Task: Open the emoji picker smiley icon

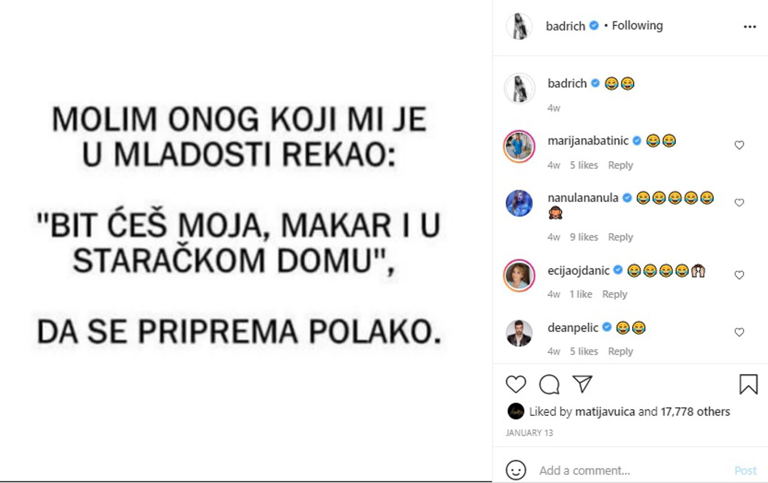Action: [x=515, y=470]
